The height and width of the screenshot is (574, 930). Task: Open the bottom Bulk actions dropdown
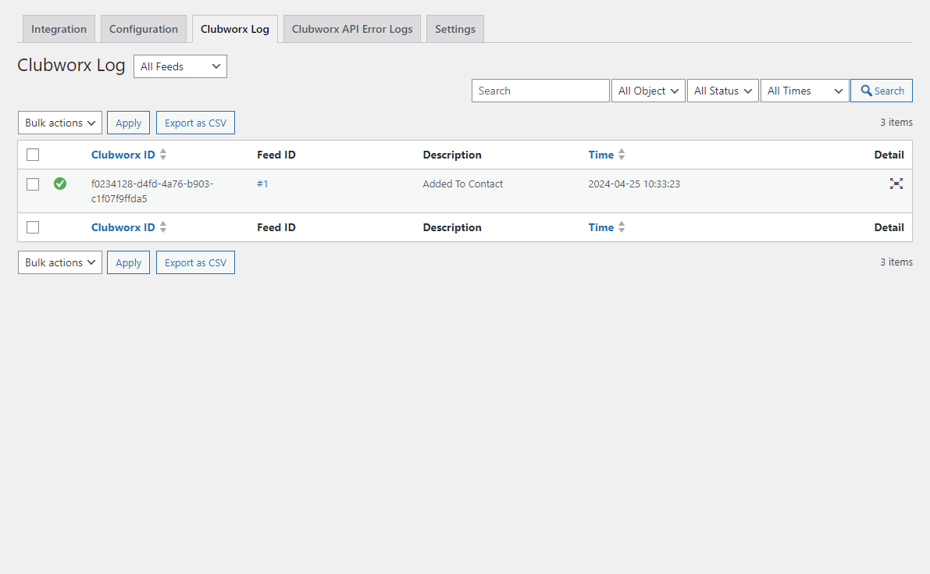click(x=60, y=262)
